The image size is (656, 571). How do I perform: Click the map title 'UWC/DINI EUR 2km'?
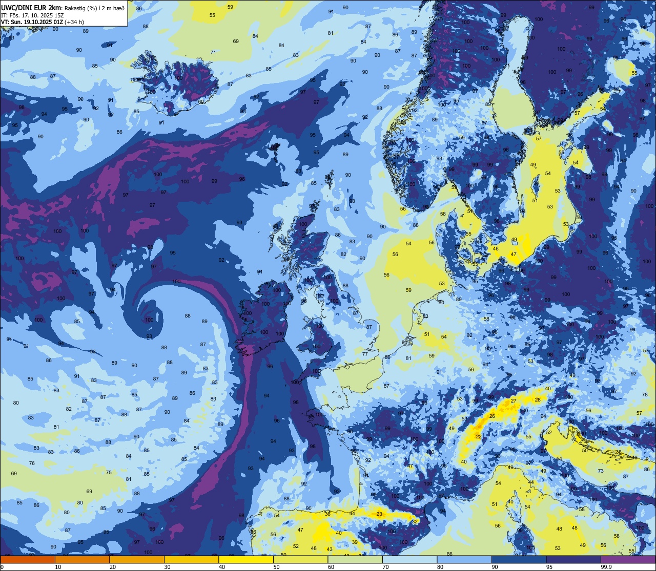coord(31,7)
